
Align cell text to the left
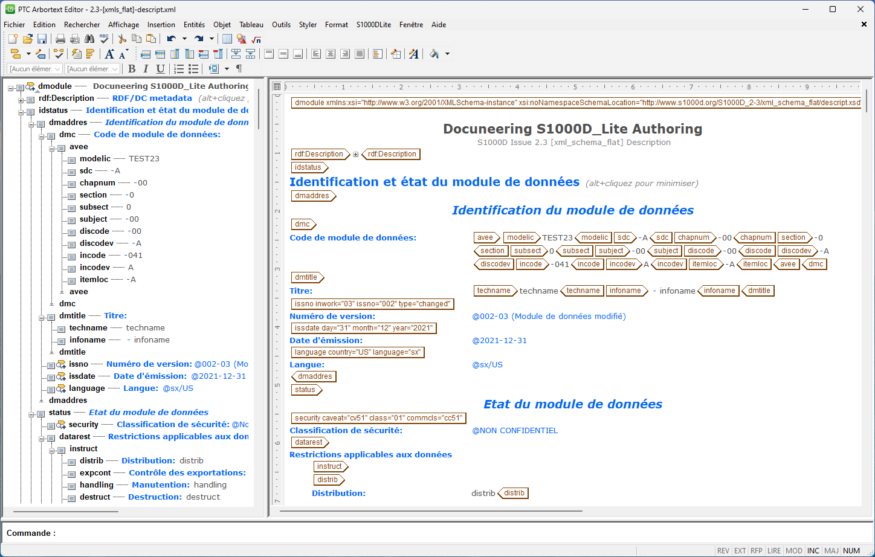pos(316,54)
